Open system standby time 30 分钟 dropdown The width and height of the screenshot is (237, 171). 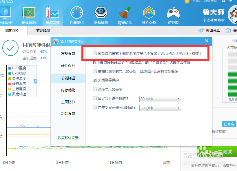click(160, 99)
